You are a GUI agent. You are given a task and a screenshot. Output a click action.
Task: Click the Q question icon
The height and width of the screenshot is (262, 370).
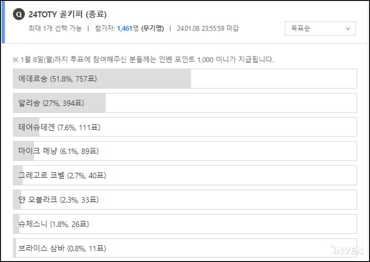pos(18,14)
